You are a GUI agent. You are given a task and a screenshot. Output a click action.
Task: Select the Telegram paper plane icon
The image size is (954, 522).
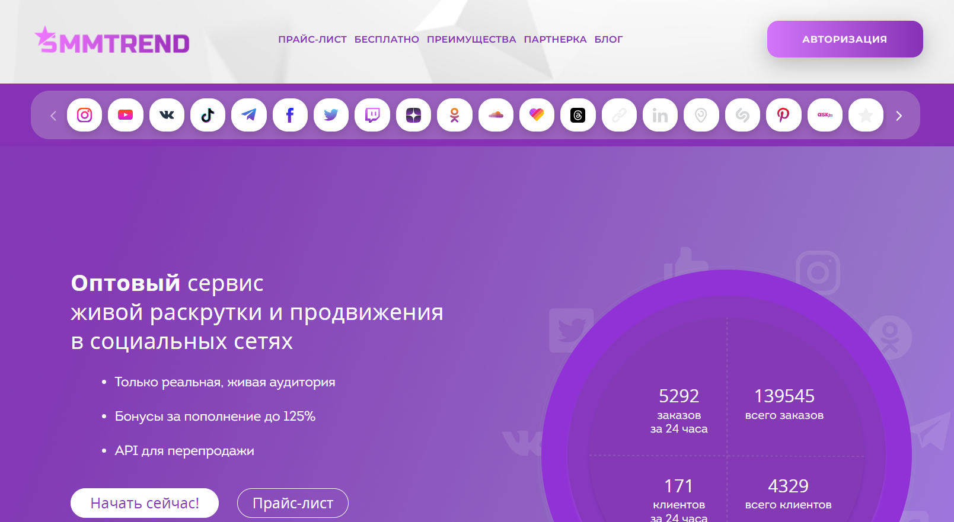[x=249, y=115]
